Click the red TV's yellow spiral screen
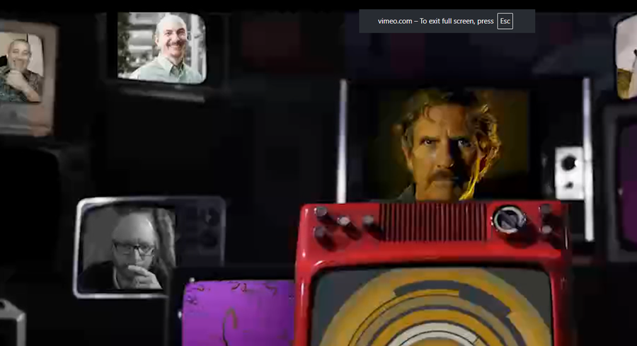Viewport: 637px width, 346px height. point(432,306)
